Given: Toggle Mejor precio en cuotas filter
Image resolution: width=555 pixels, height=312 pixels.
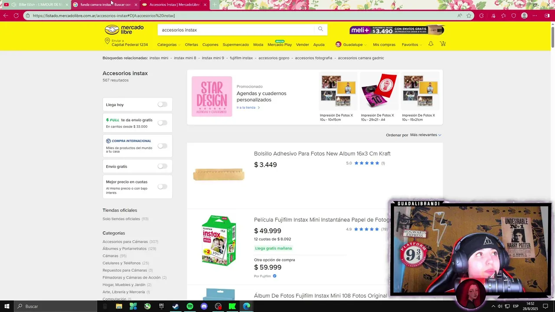Looking at the screenshot, I should click(162, 186).
